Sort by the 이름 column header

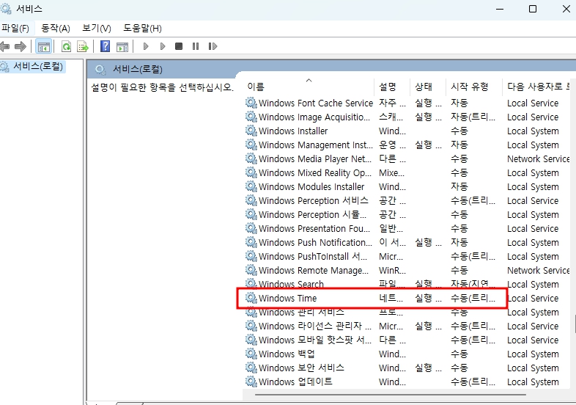(x=309, y=87)
